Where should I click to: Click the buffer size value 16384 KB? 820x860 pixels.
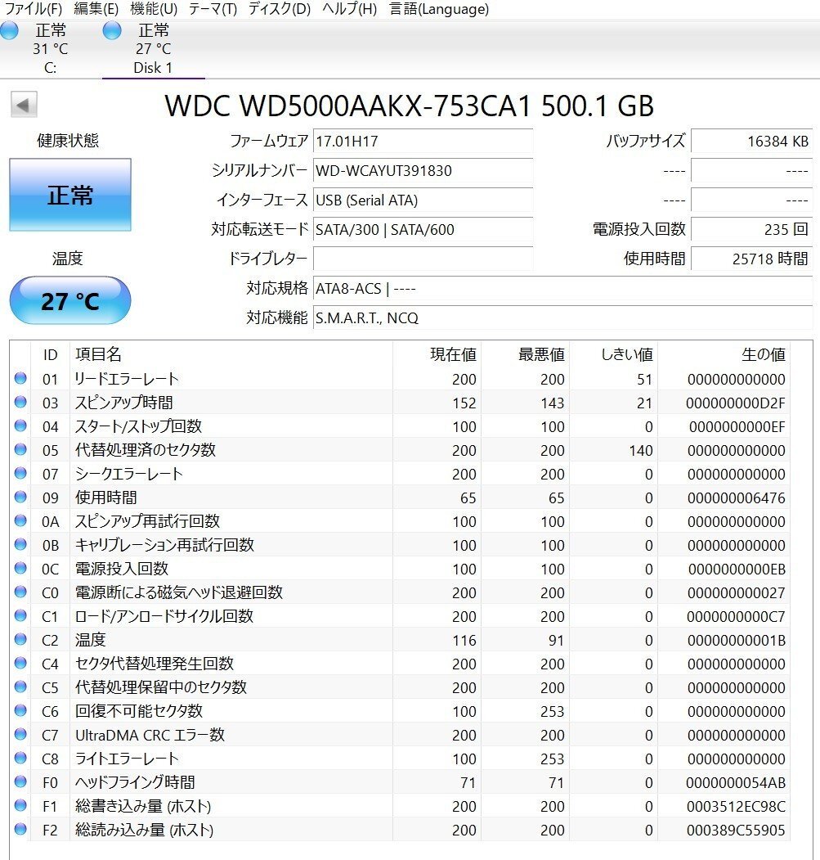(x=751, y=141)
